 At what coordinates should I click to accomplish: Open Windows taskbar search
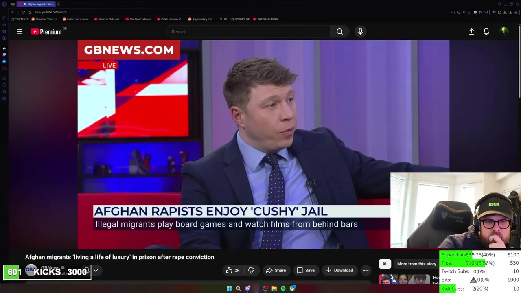point(238,289)
